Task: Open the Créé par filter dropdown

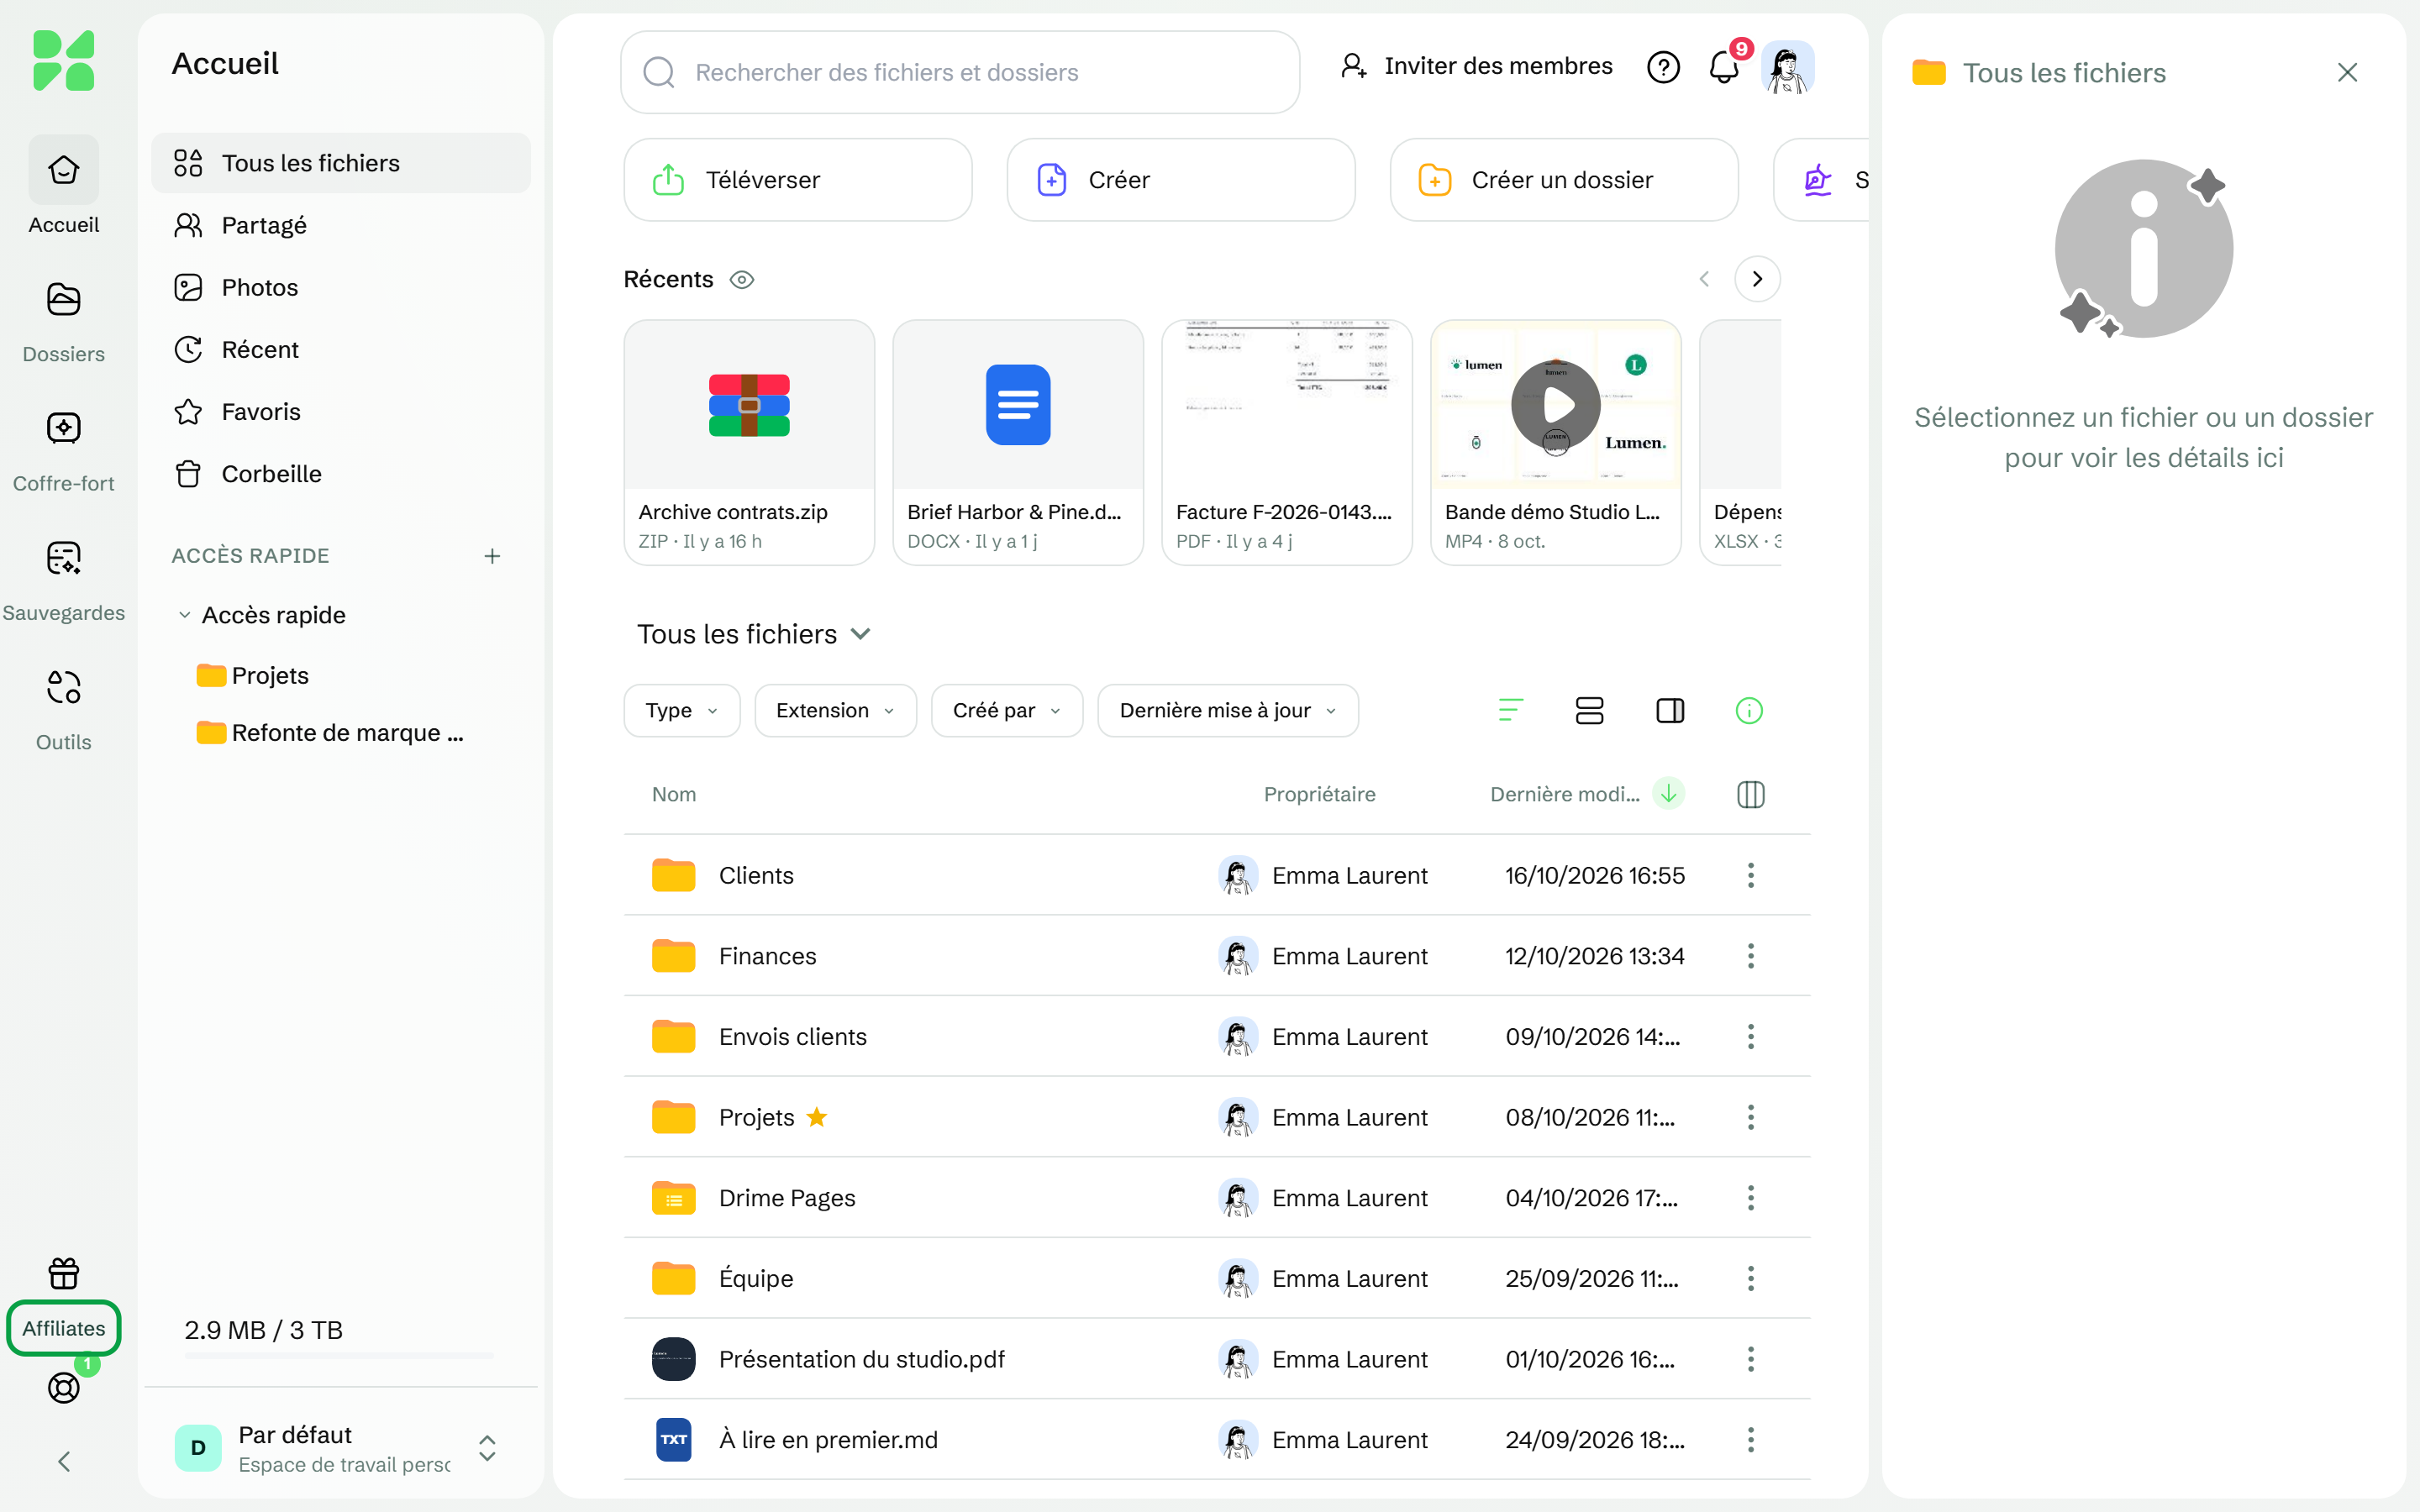Action: point(1007,711)
